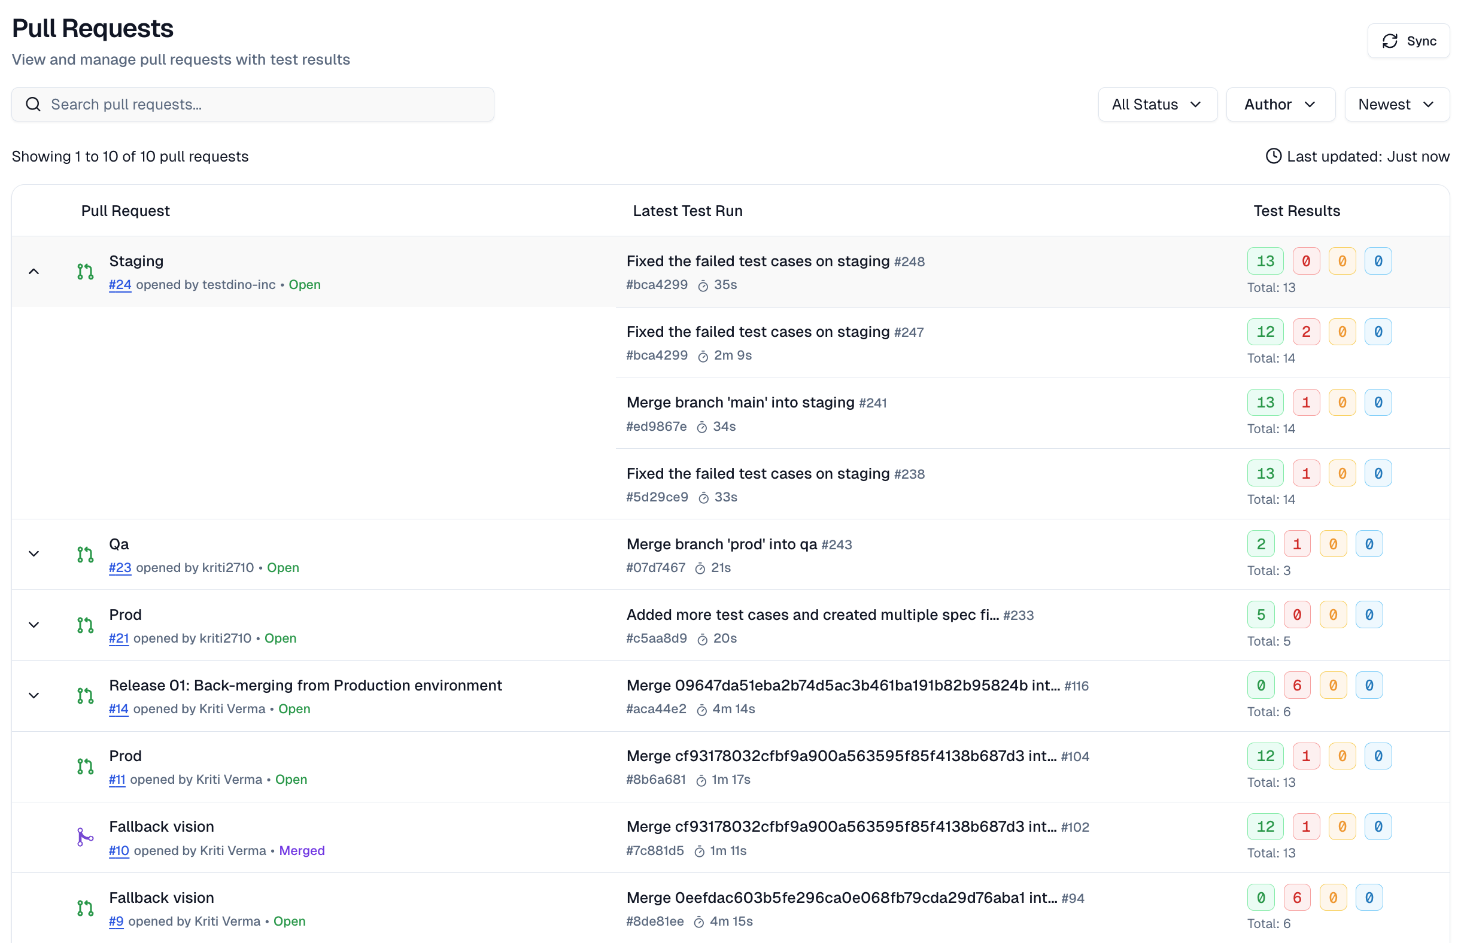Screen dimensions: 1464x943
Task: Open test run Merge branch 'prod' into qa
Action: pyautogui.click(x=721, y=544)
